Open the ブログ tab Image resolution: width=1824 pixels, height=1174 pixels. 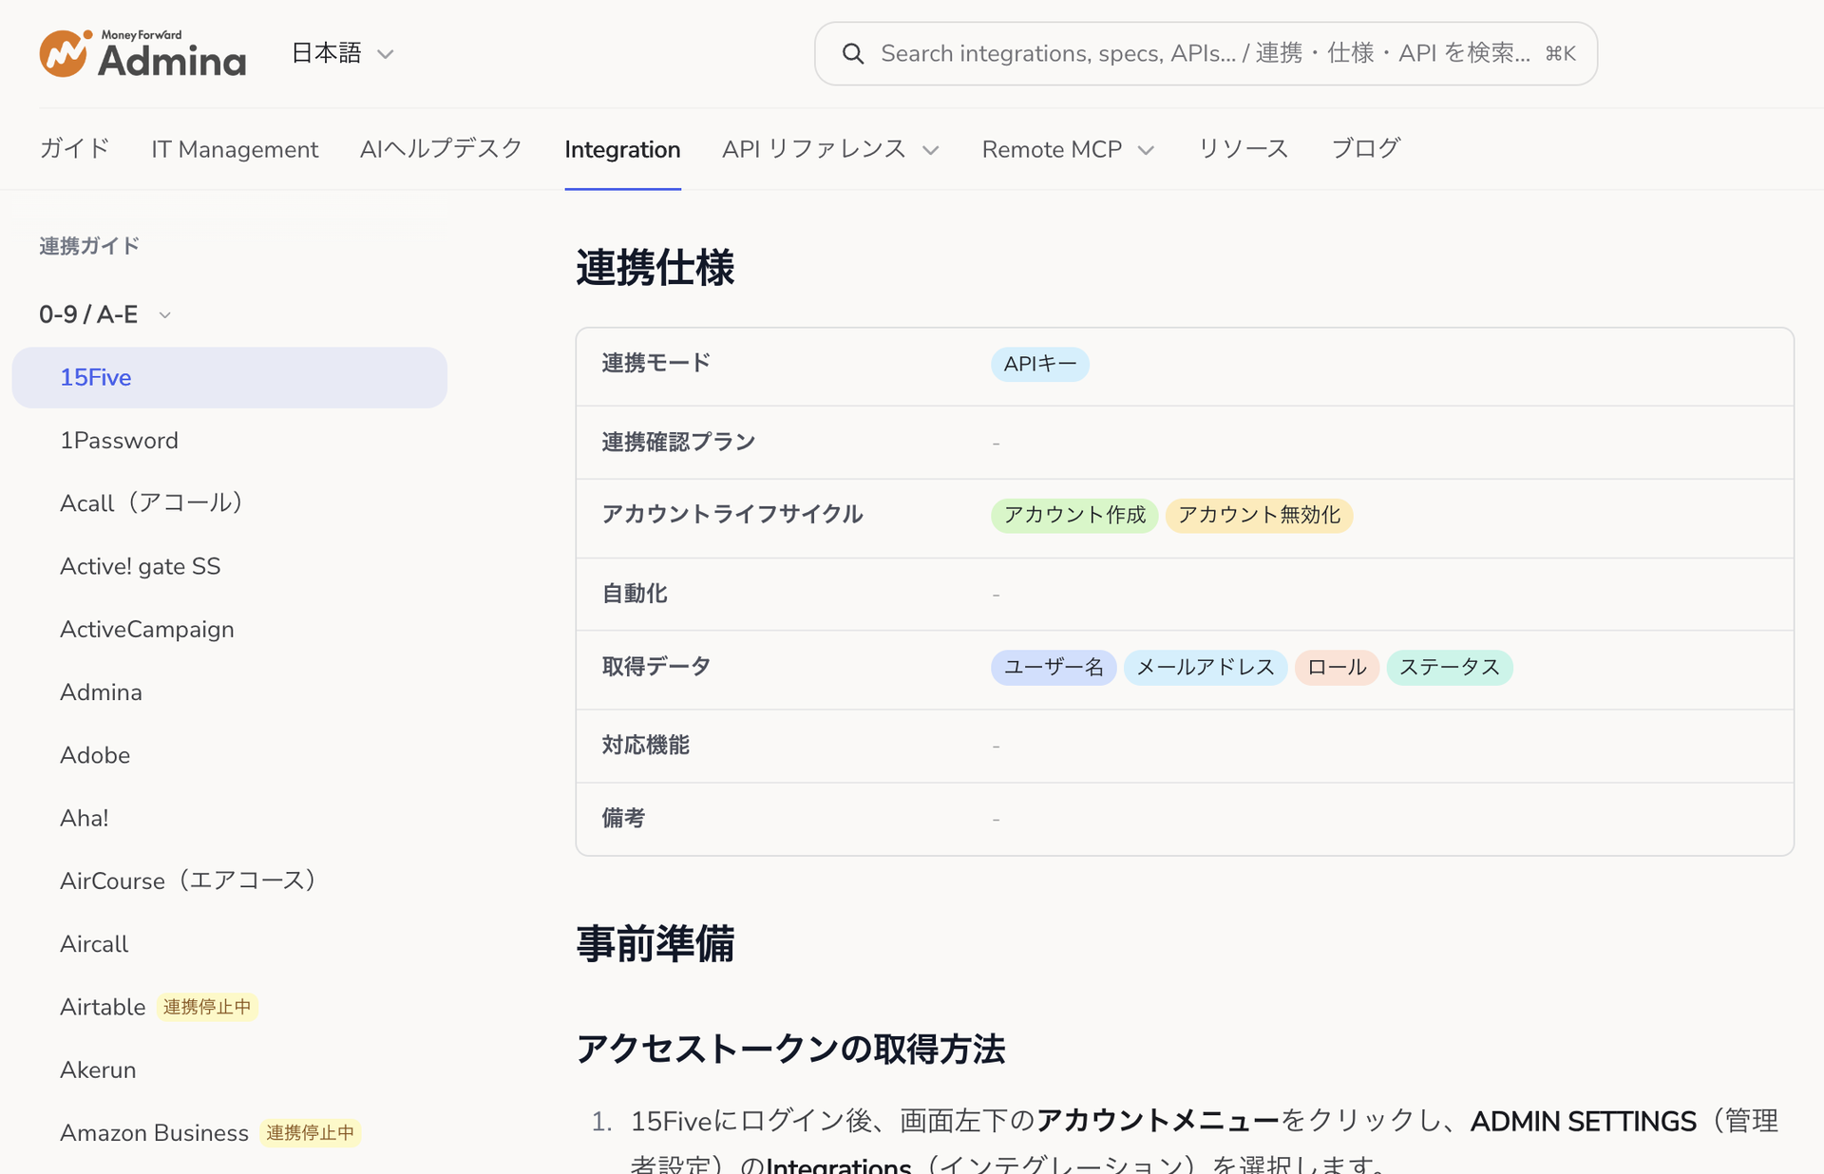coord(1365,149)
